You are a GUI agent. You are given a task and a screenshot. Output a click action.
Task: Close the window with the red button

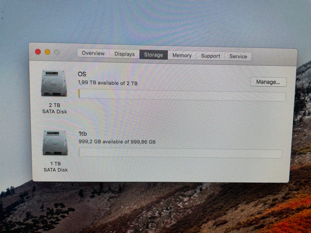[38, 52]
